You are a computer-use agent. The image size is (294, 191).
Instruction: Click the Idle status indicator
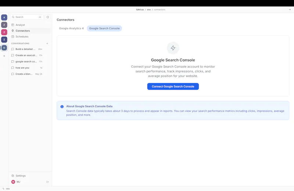[x=6, y=189]
